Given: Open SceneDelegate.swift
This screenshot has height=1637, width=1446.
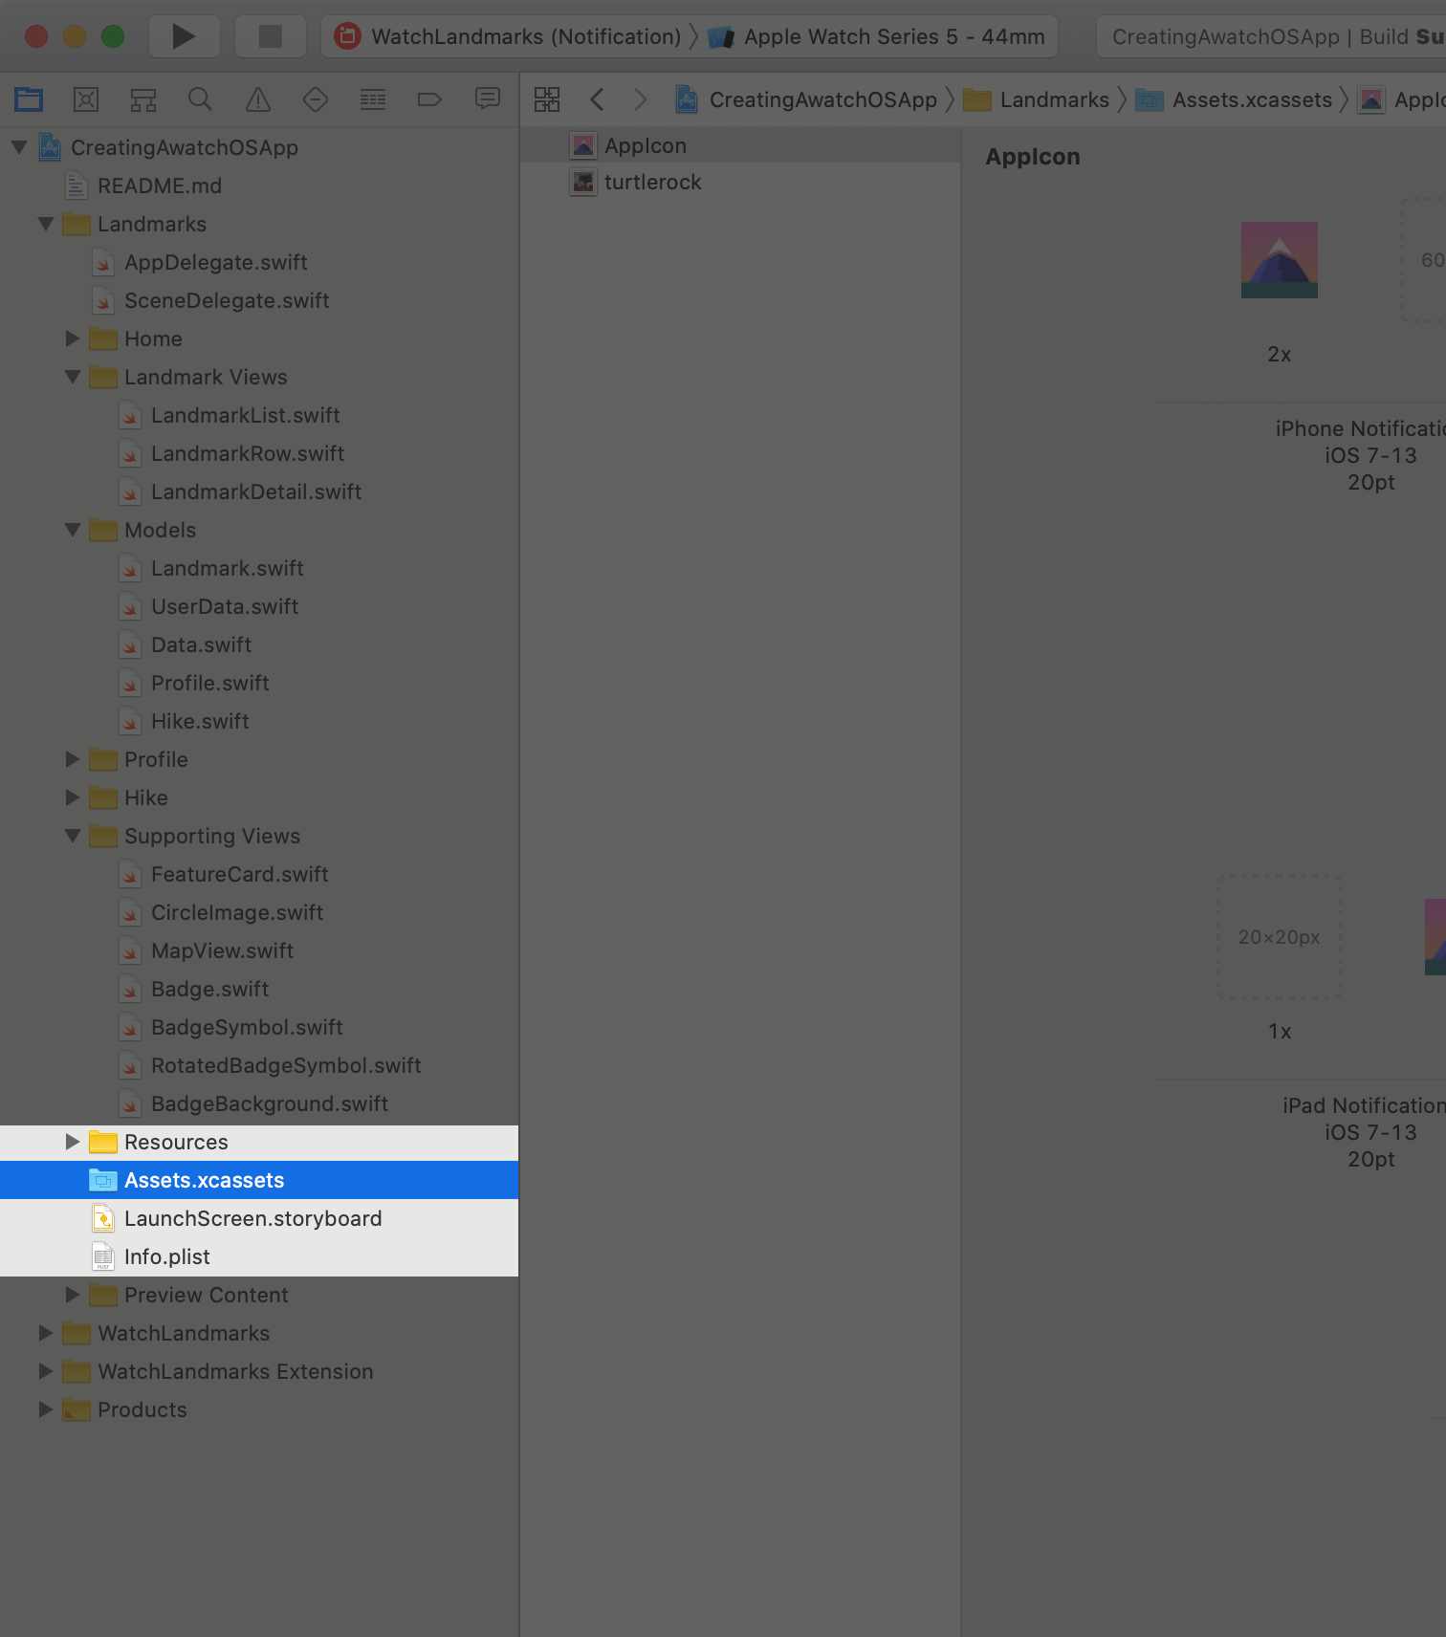Looking at the screenshot, I should pyautogui.click(x=259, y=300).
